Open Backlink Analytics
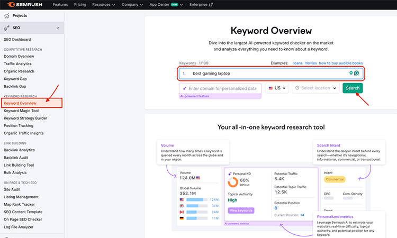This screenshot has width=397, height=238. pos(19,150)
